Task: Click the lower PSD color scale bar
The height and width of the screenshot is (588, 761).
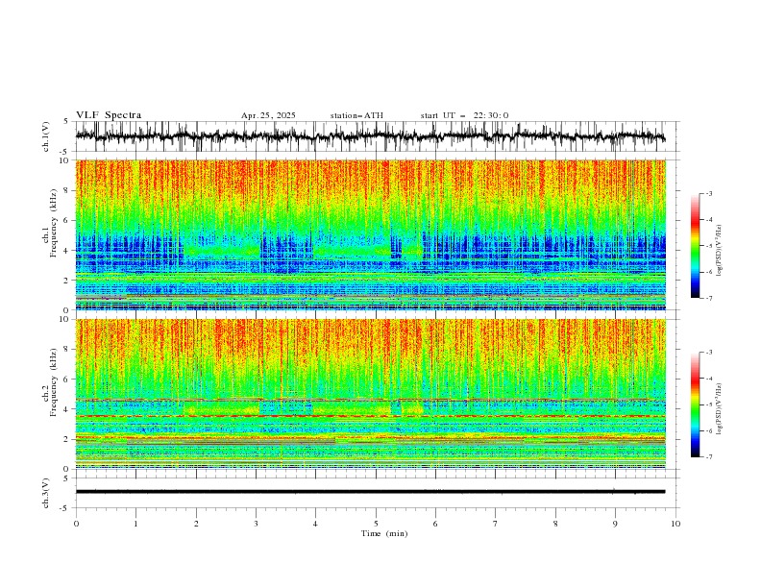Action: pyautogui.click(x=696, y=404)
